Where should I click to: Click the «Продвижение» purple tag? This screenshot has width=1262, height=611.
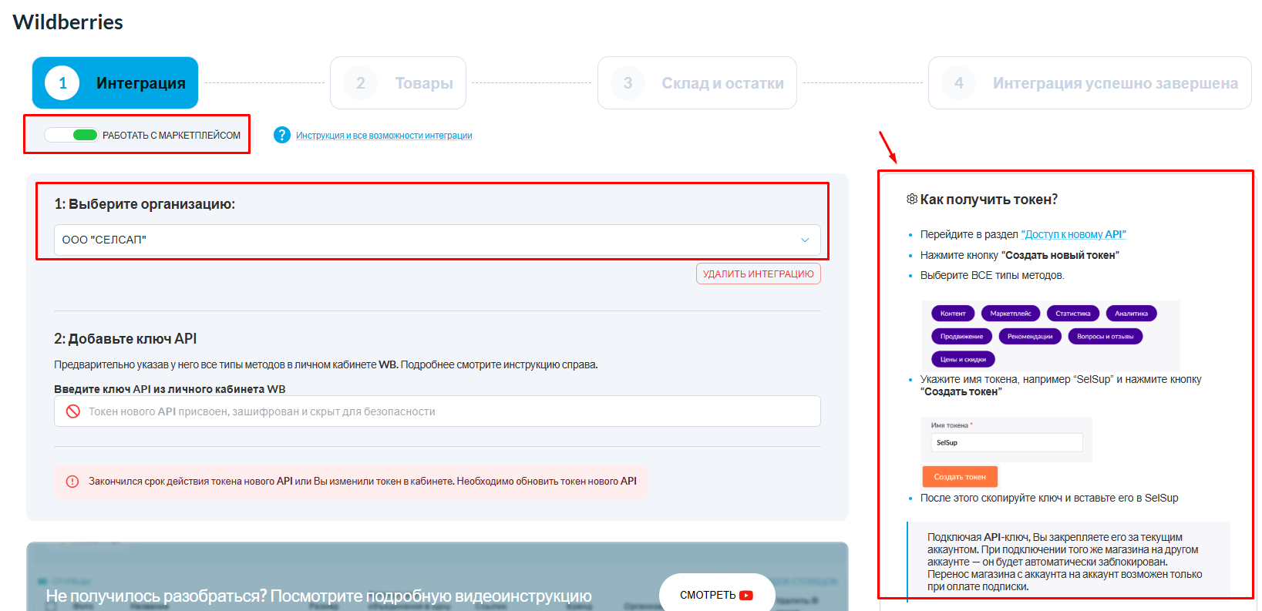point(961,337)
